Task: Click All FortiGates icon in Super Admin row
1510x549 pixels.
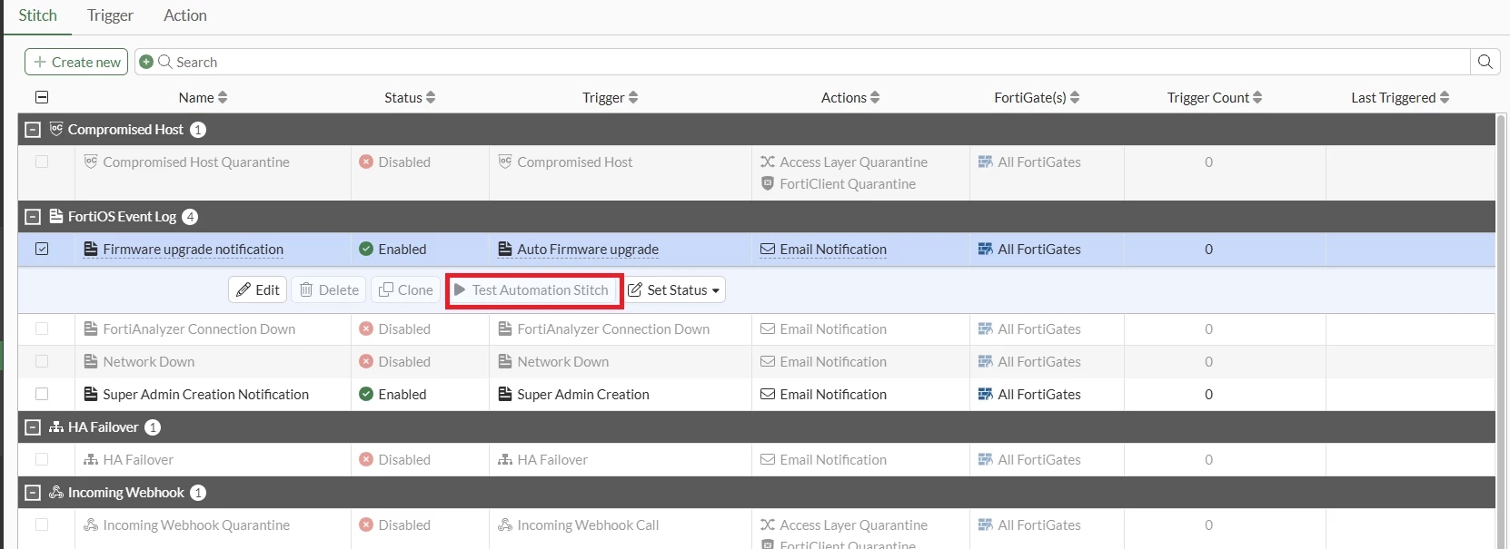Action: point(986,394)
